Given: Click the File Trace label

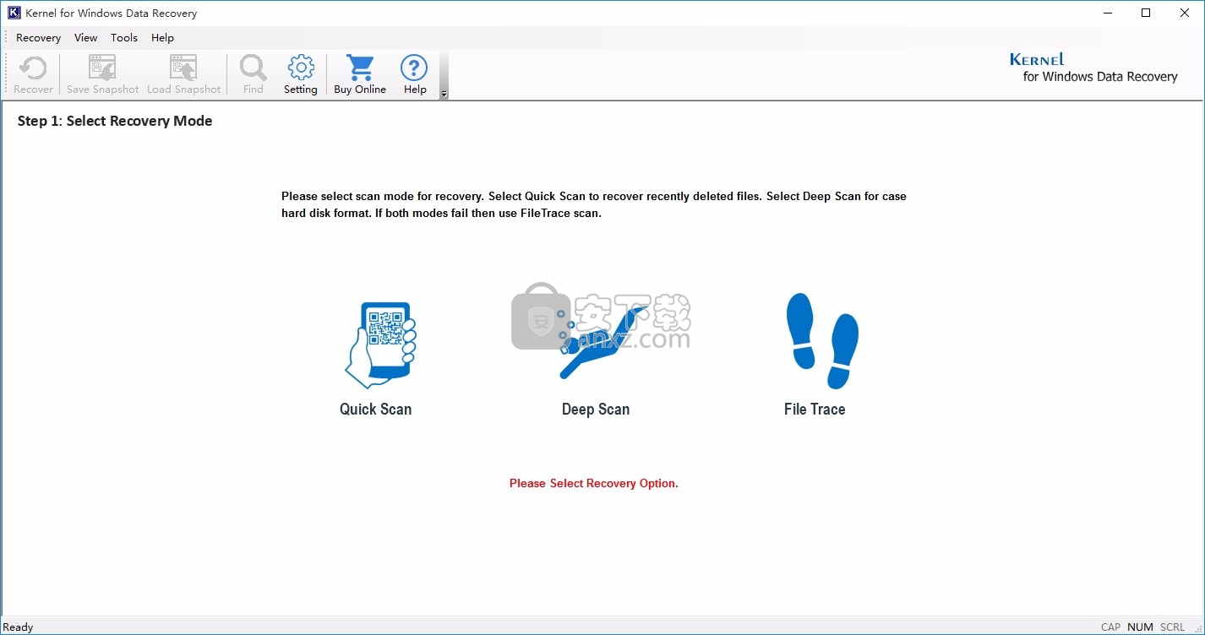Looking at the screenshot, I should click(x=815, y=410).
